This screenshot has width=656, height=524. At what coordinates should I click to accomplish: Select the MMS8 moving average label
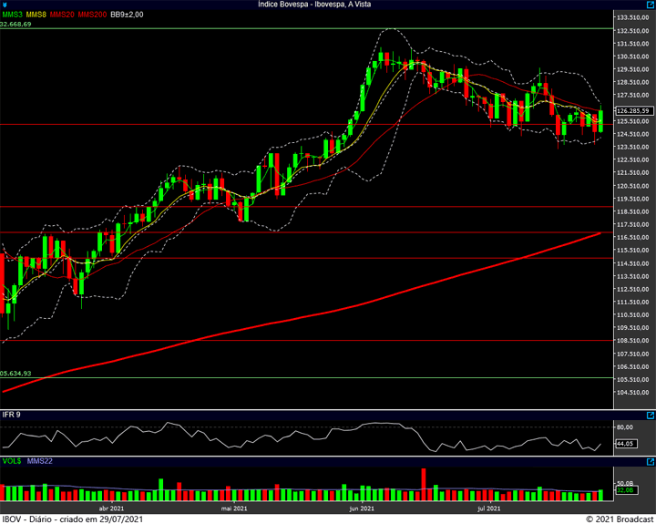pyautogui.click(x=36, y=15)
